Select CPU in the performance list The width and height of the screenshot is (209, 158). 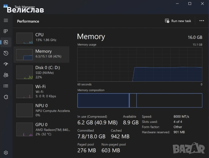tap(41, 37)
